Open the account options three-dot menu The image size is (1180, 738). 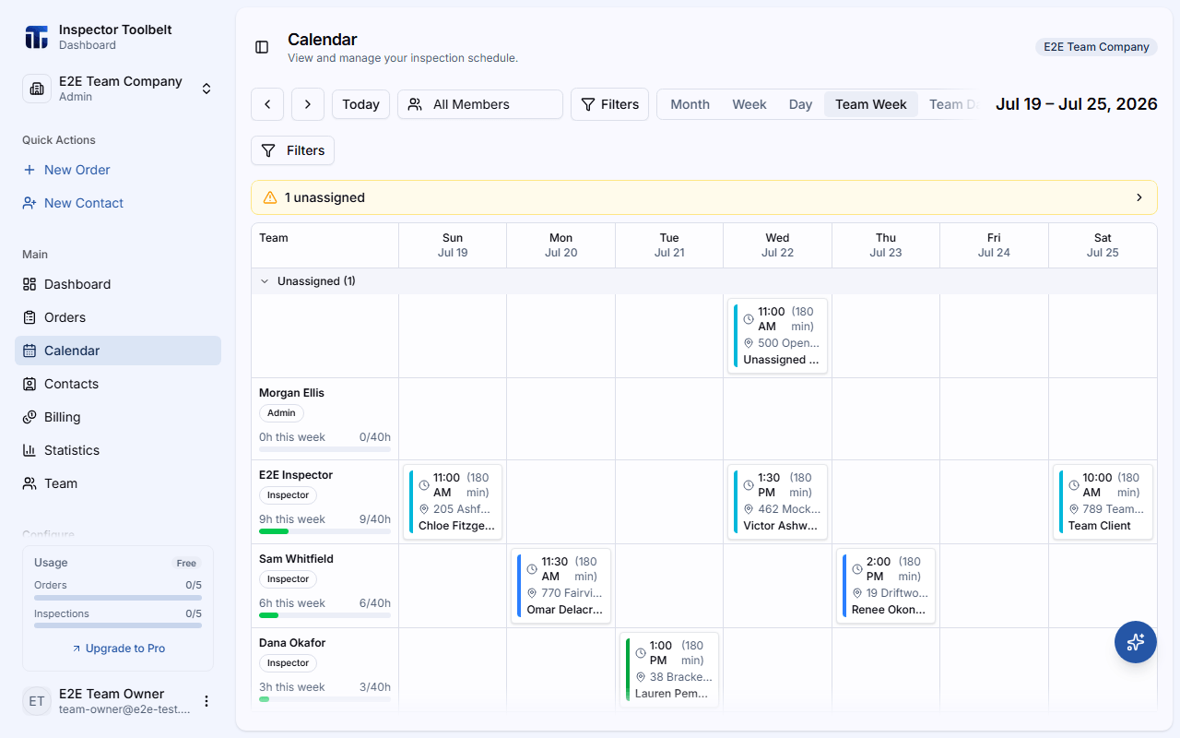(206, 701)
